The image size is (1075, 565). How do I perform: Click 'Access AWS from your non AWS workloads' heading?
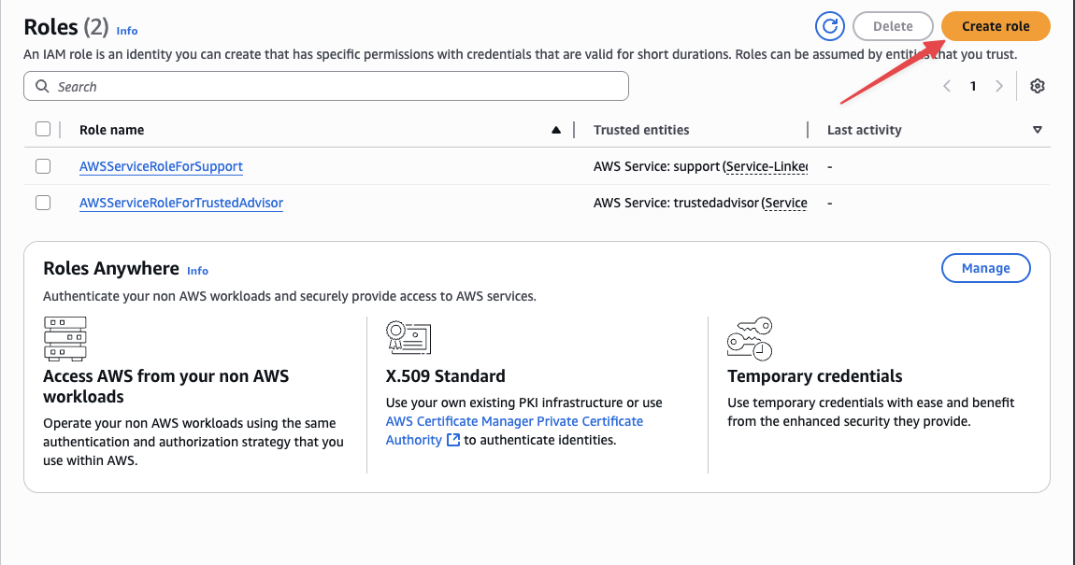[x=165, y=387]
